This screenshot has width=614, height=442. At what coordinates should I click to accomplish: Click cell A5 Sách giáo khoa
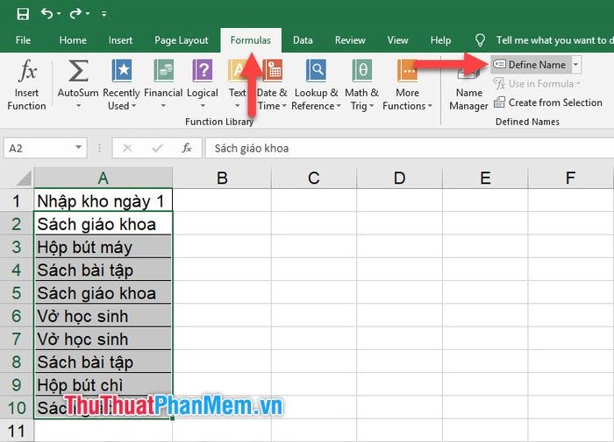pos(103,292)
